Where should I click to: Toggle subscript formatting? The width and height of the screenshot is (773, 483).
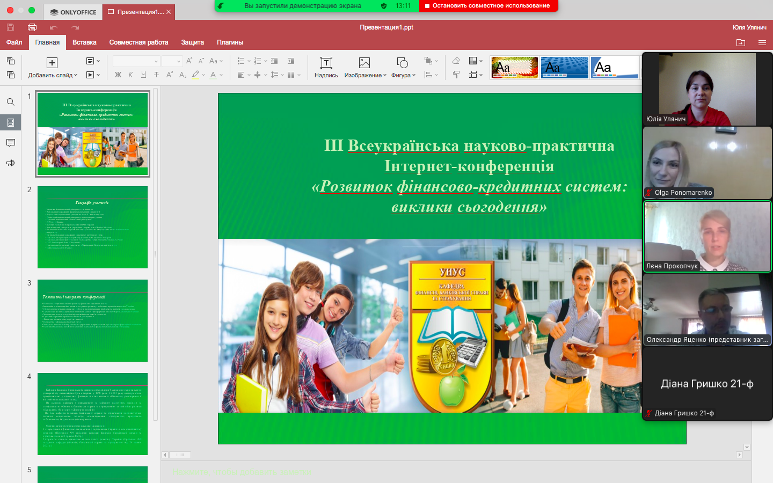point(183,75)
